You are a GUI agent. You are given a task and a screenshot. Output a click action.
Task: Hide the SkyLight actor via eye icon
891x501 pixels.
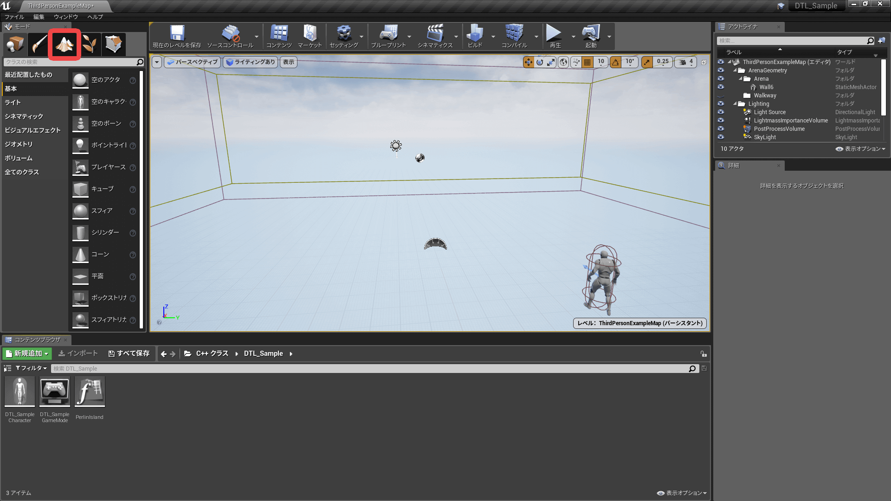click(721, 137)
